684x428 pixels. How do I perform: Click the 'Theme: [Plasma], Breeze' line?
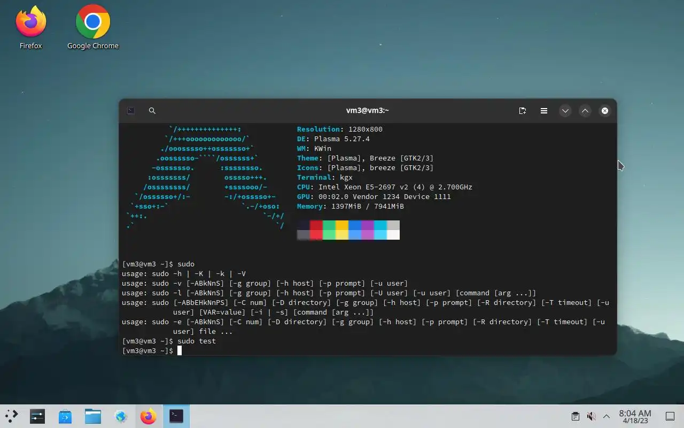(366, 158)
